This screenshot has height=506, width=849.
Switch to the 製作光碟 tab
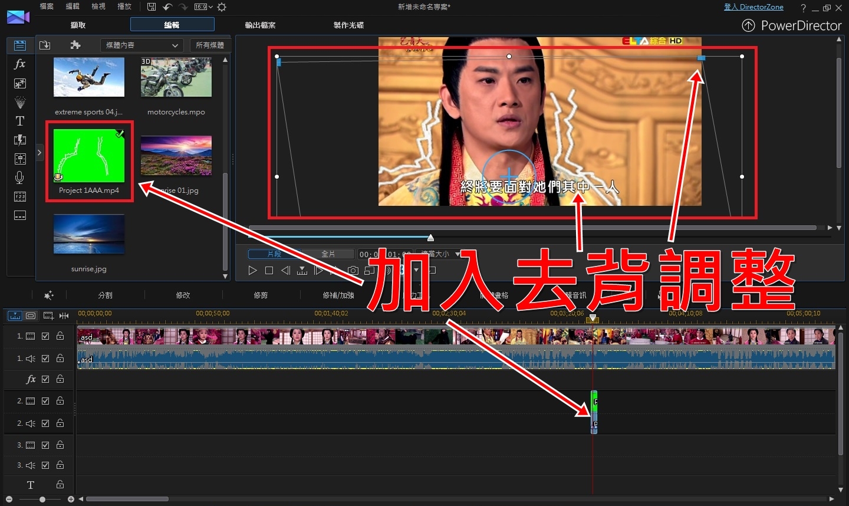pyautogui.click(x=348, y=25)
